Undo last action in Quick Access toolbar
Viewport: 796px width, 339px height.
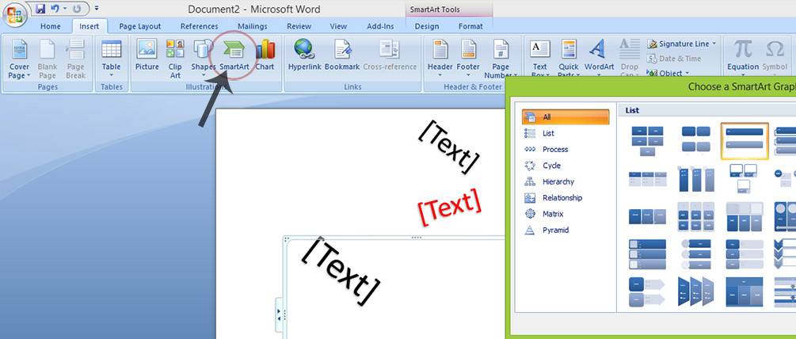tap(55, 9)
